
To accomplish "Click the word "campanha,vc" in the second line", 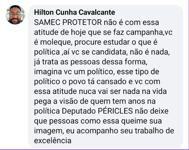I will [x=149, y=32].
